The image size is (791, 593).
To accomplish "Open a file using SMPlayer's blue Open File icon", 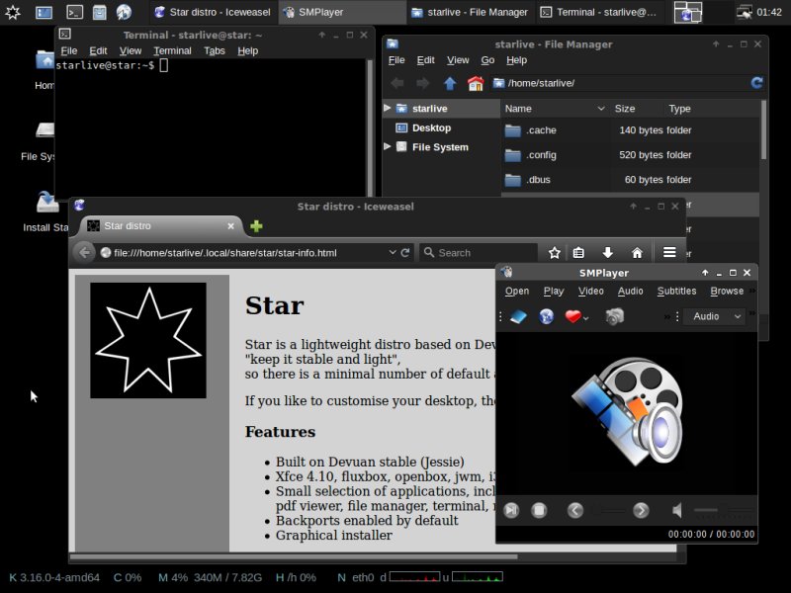I will 518,315.
